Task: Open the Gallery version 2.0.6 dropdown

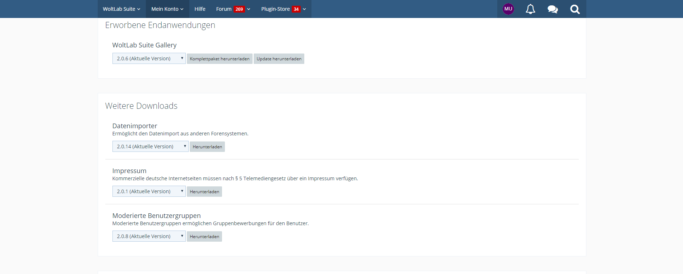Action: coord(149,59)
